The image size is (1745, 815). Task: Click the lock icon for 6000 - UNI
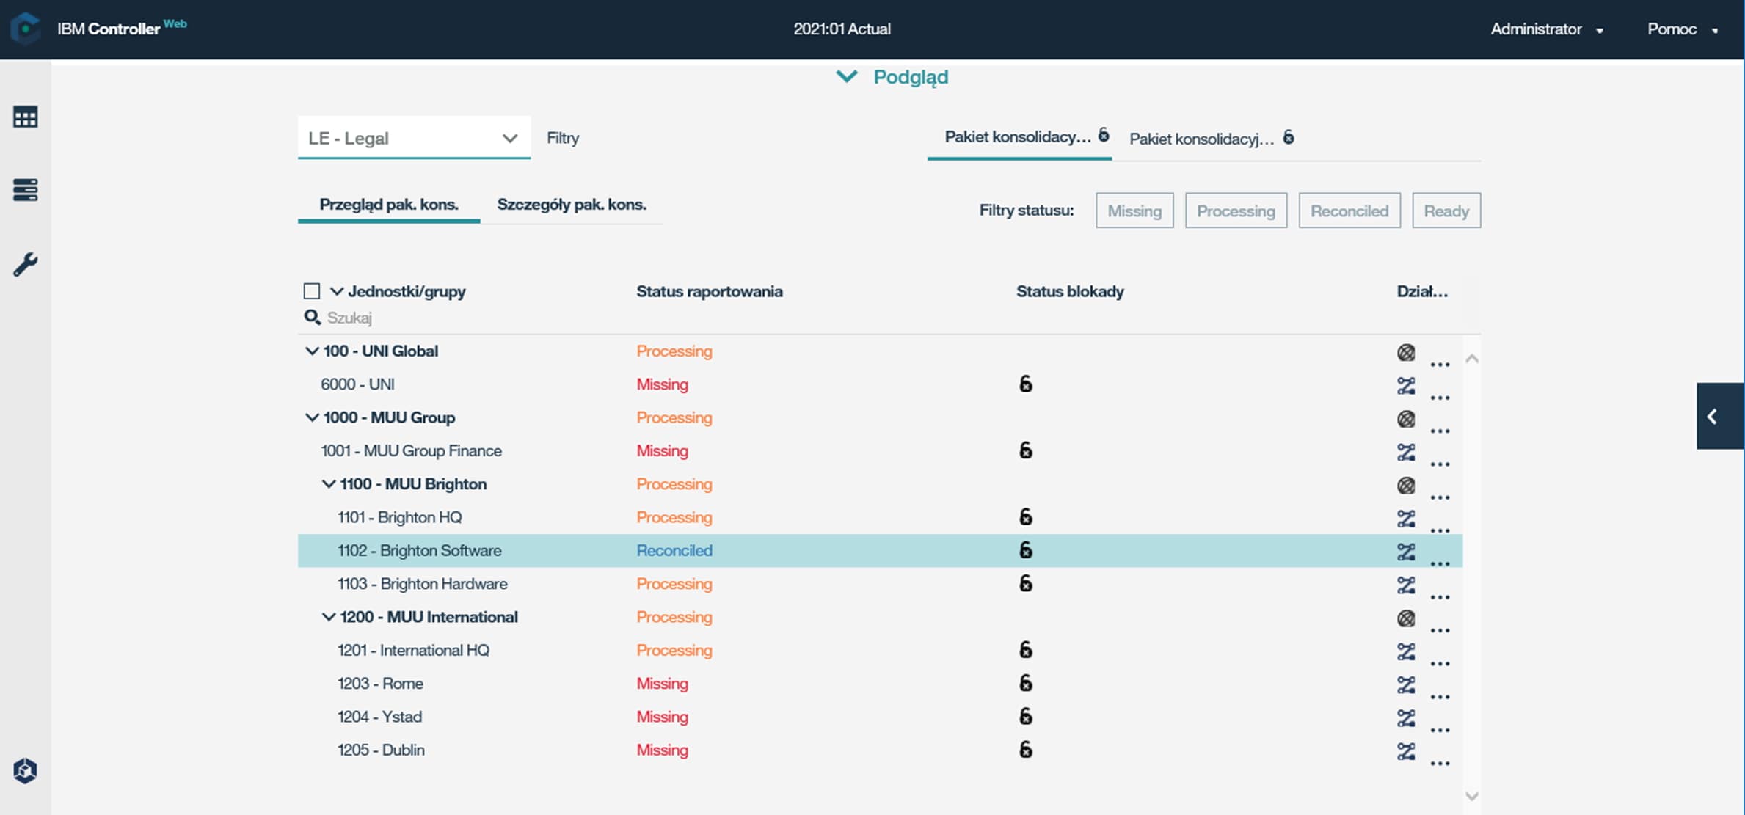click(x=1025, y=384)
